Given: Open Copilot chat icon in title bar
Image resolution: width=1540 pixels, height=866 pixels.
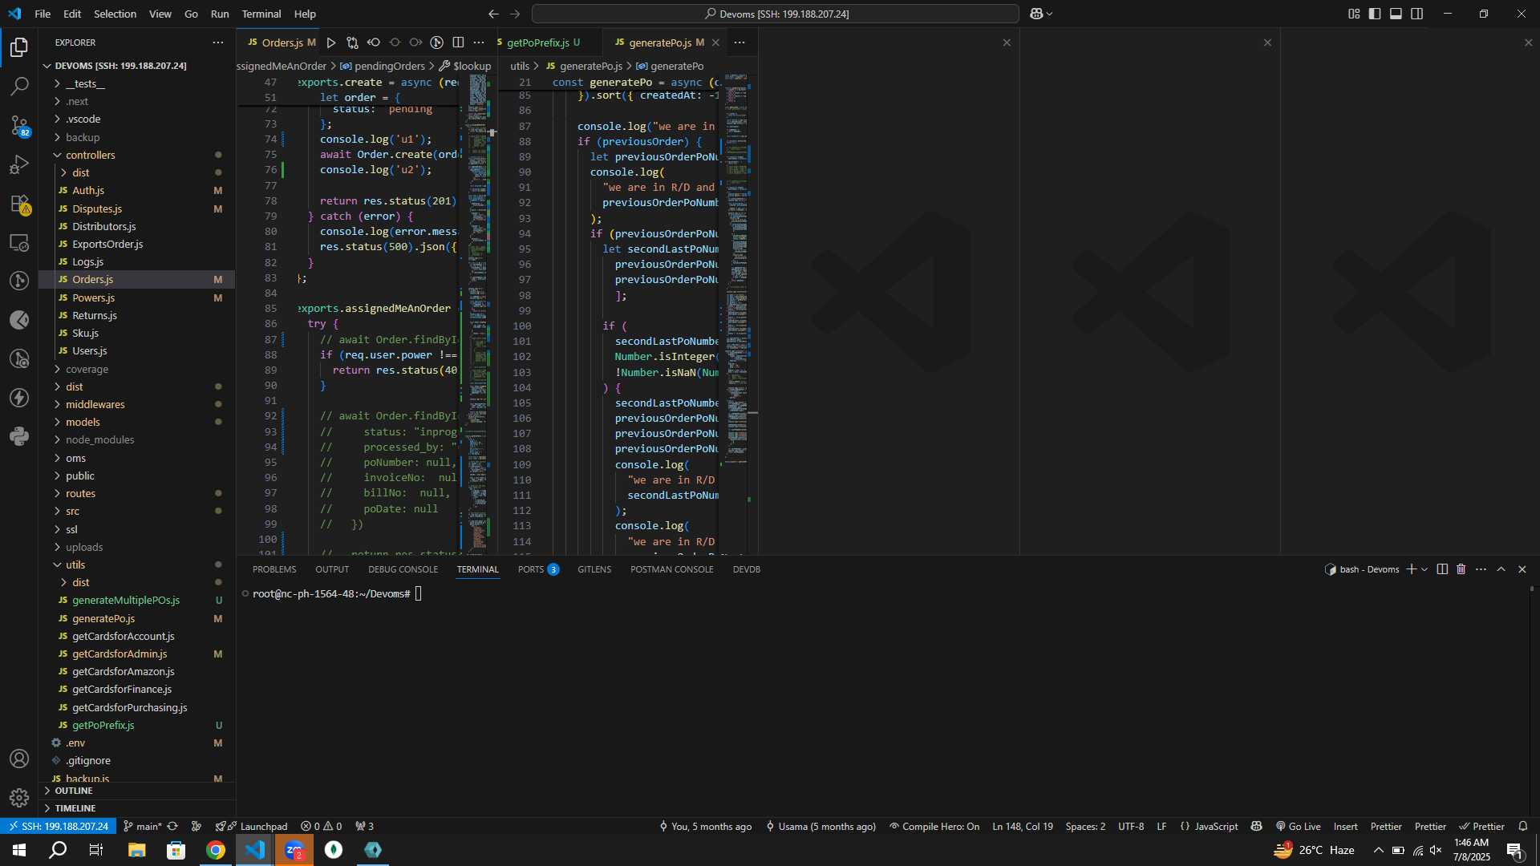Looking at the screenshot, I should tap(1035, 14).
